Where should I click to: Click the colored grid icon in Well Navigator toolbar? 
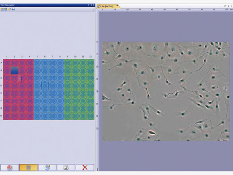pos(6,9)
